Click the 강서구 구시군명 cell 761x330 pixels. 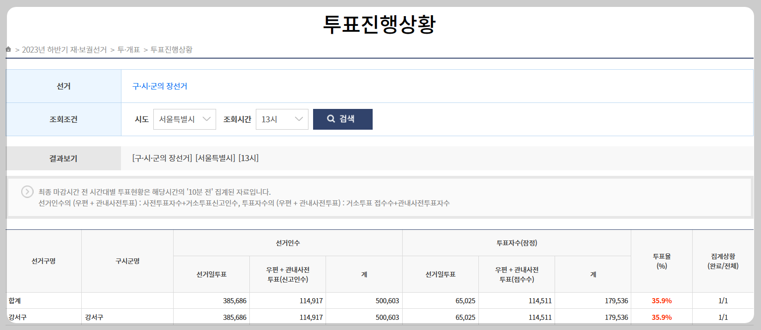click(94, 318)
